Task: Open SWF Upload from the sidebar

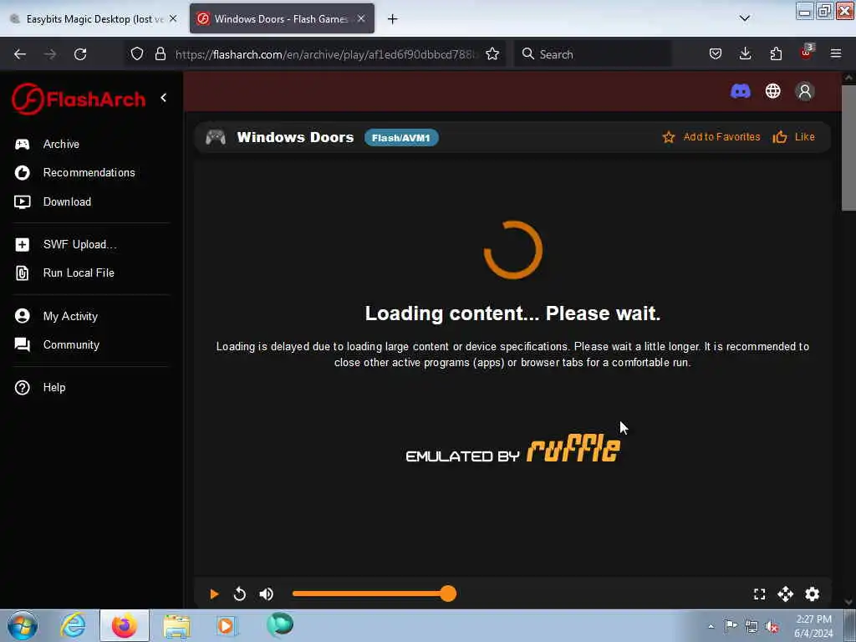Action: [x=65, y=245]
